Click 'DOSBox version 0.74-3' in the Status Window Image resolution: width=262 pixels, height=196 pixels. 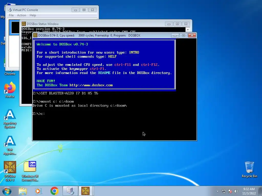point(43,29)
